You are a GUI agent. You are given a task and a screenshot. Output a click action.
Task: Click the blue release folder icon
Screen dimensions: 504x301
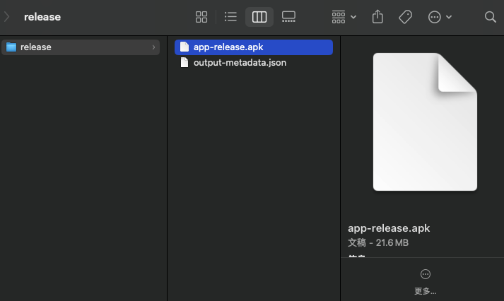11,47
